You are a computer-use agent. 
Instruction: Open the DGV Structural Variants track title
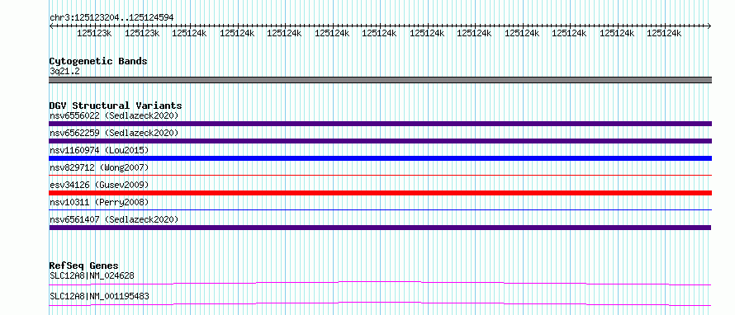[116, 106]
